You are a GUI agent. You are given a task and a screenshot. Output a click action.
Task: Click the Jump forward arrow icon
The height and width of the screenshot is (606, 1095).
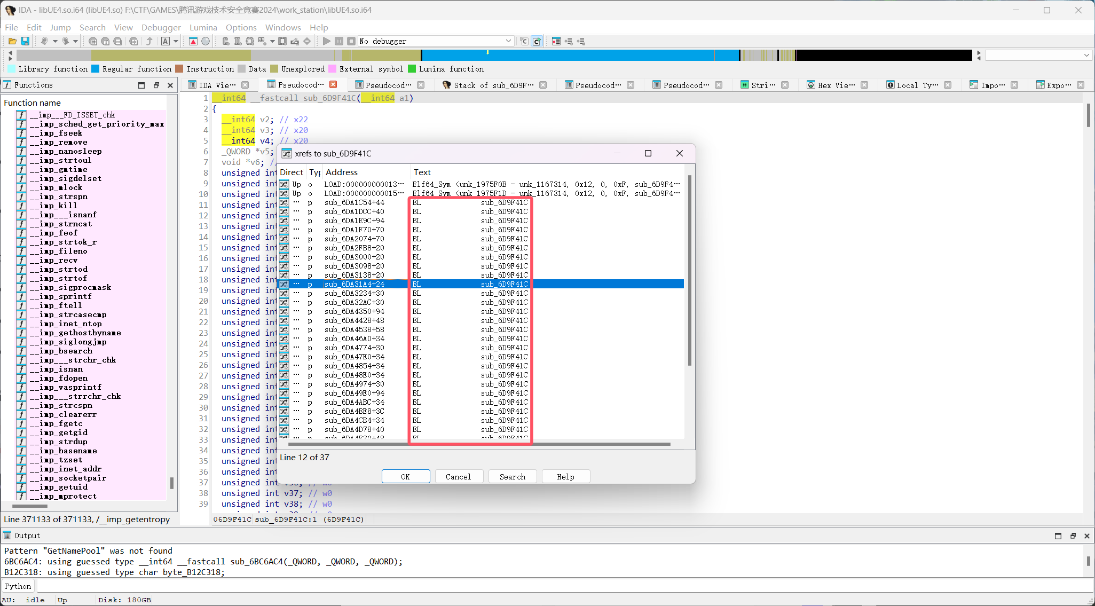[65, 41]
